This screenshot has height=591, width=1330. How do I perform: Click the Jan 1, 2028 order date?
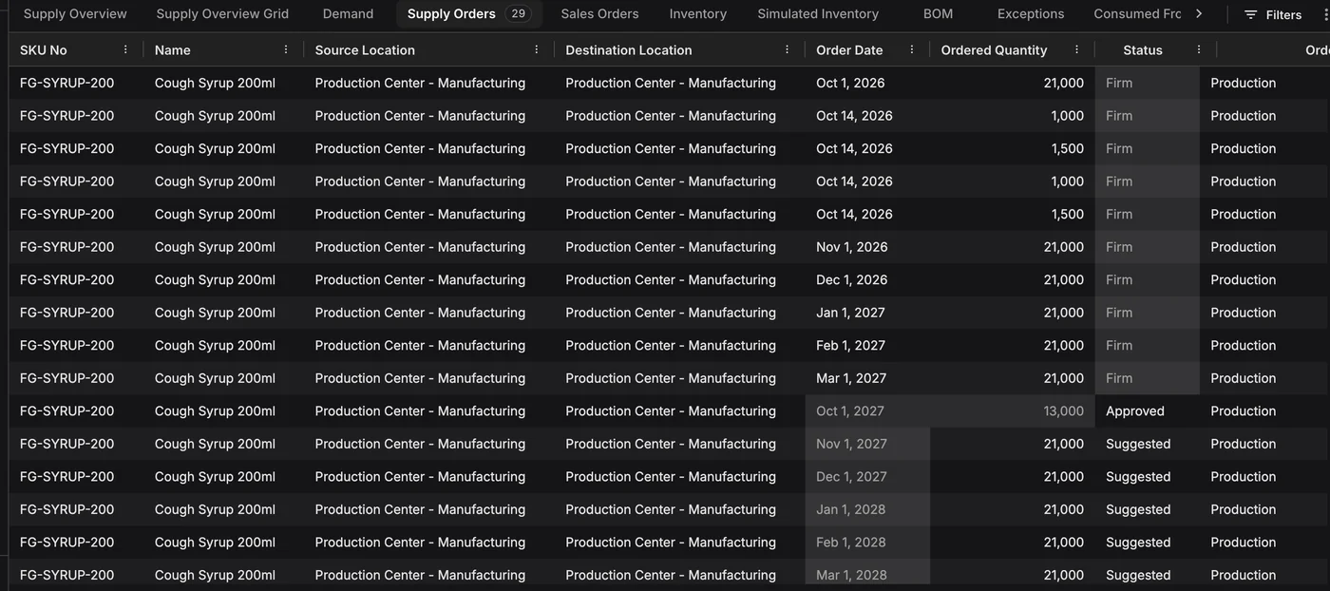point(867,509)
